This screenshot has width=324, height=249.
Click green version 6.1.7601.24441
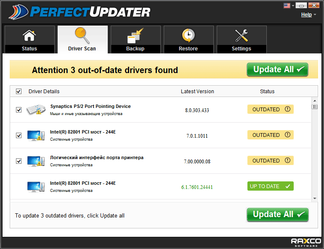197,187
